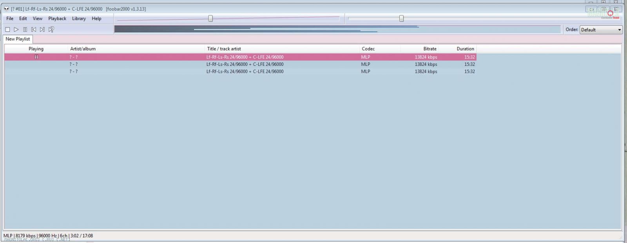
Task: Select the third MLP track row
Action: coord(245,72)
